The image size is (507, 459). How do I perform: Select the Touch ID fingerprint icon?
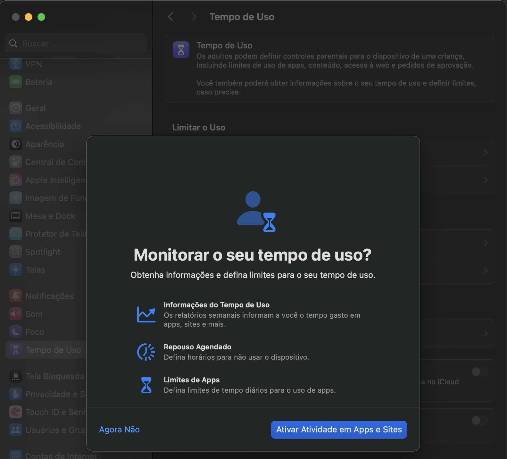click(16, 412)
